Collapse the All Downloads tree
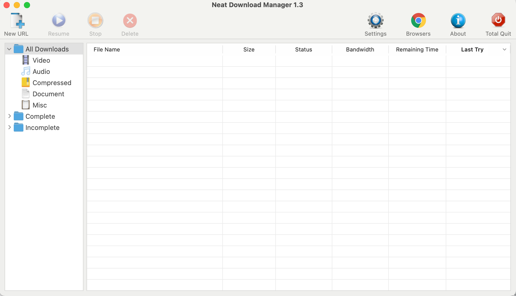Image resolution: width=516 pixels, height=296 pixels. [x=9, y=49]
